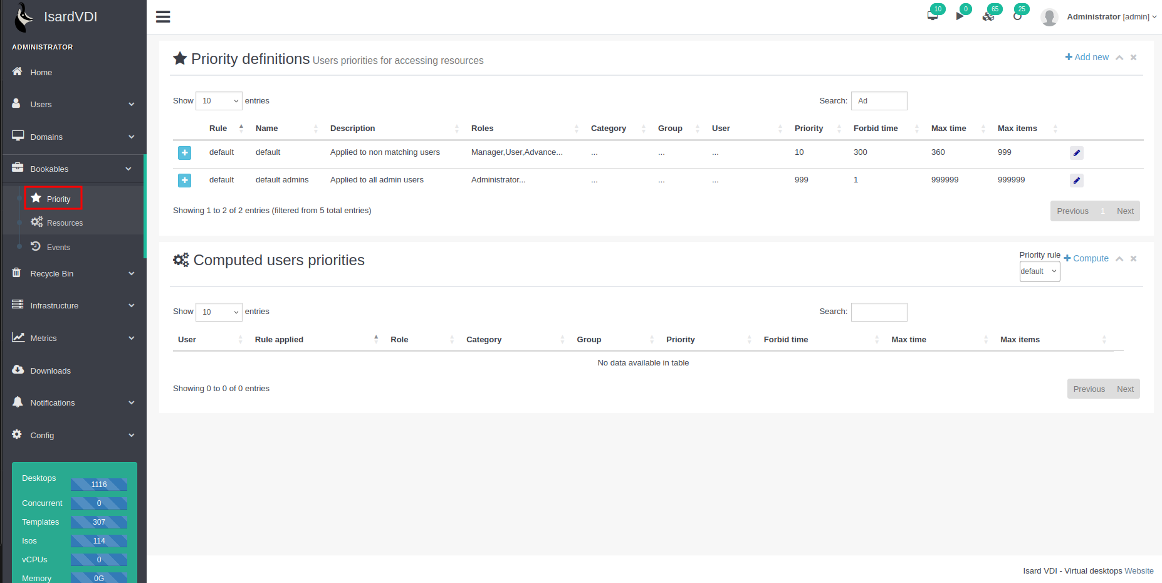Edit the default admins priority rule
The width and height of the screenshot is (1162, 583).
[1076, 181]
